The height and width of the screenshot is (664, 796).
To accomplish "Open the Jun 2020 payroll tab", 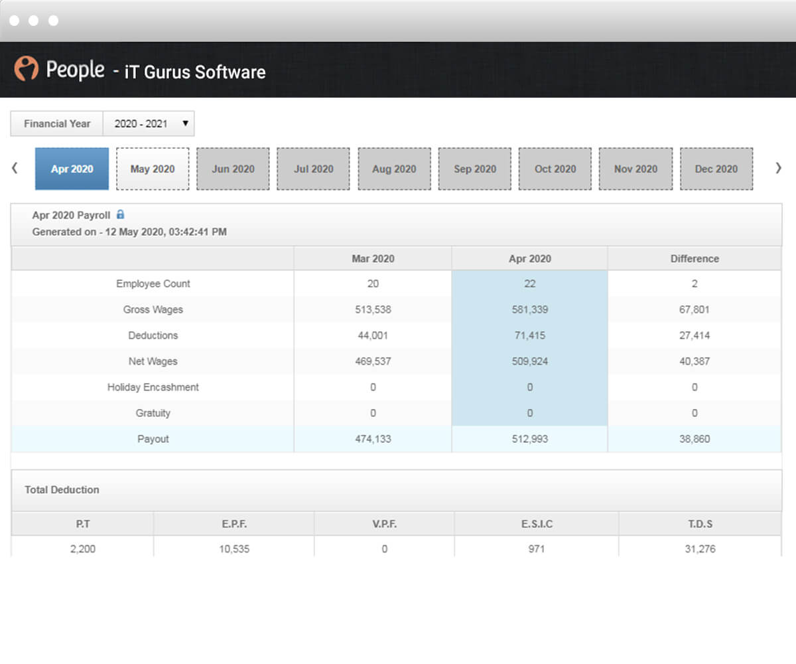I will click(233, 169).
